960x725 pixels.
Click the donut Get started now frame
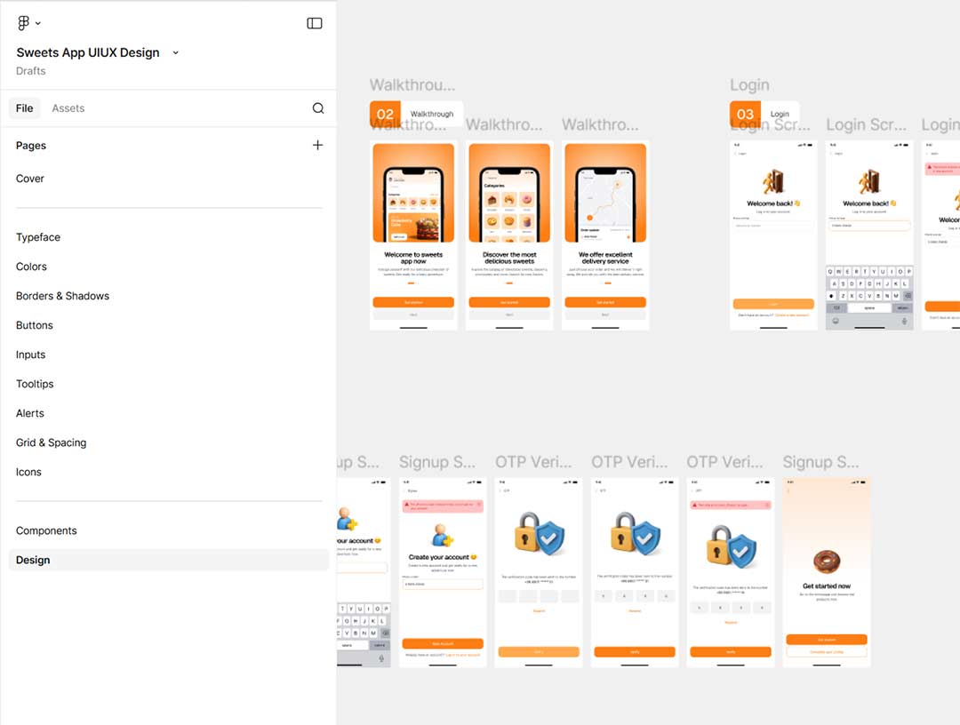pos(826,572)
